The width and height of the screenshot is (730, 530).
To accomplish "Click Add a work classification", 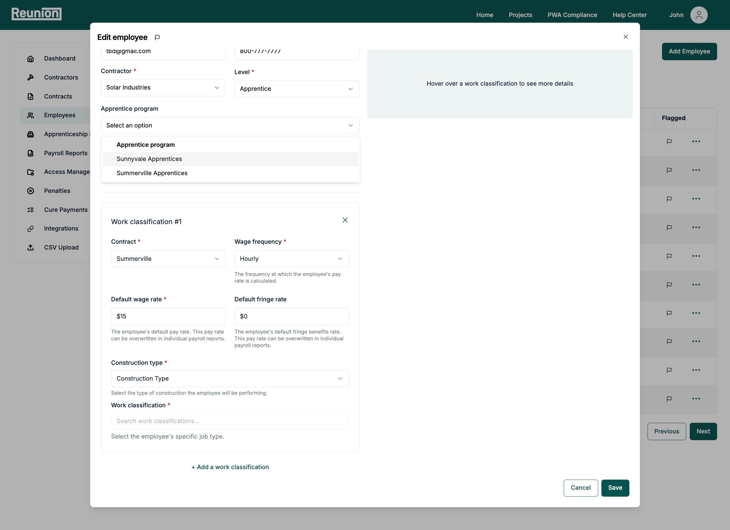I will point(230,467).
